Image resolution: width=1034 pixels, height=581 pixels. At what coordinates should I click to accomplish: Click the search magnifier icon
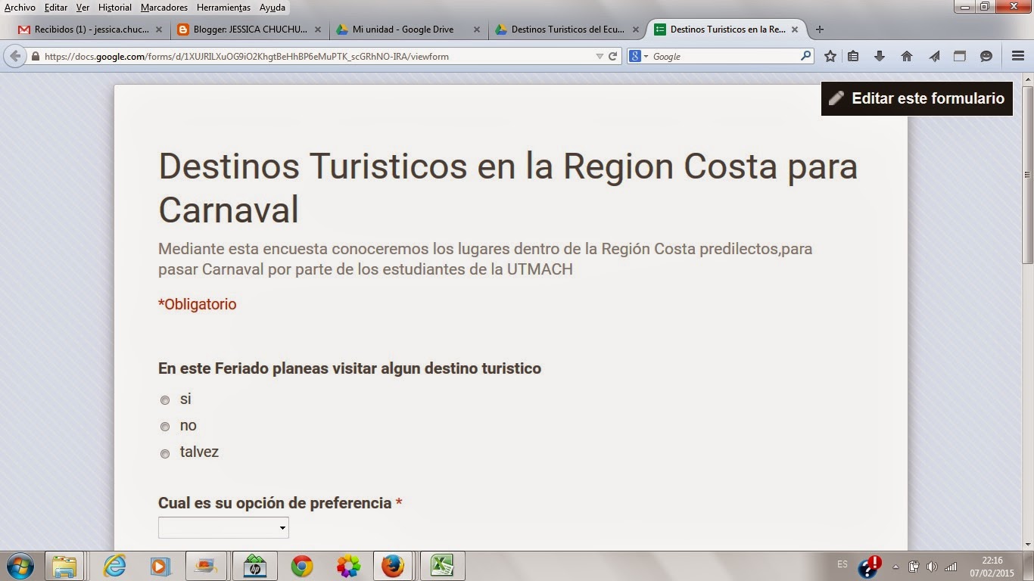point(806,55)
